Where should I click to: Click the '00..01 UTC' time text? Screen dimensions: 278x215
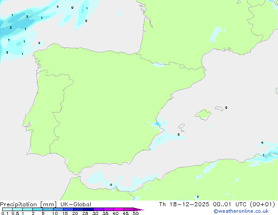coord(230,204)
